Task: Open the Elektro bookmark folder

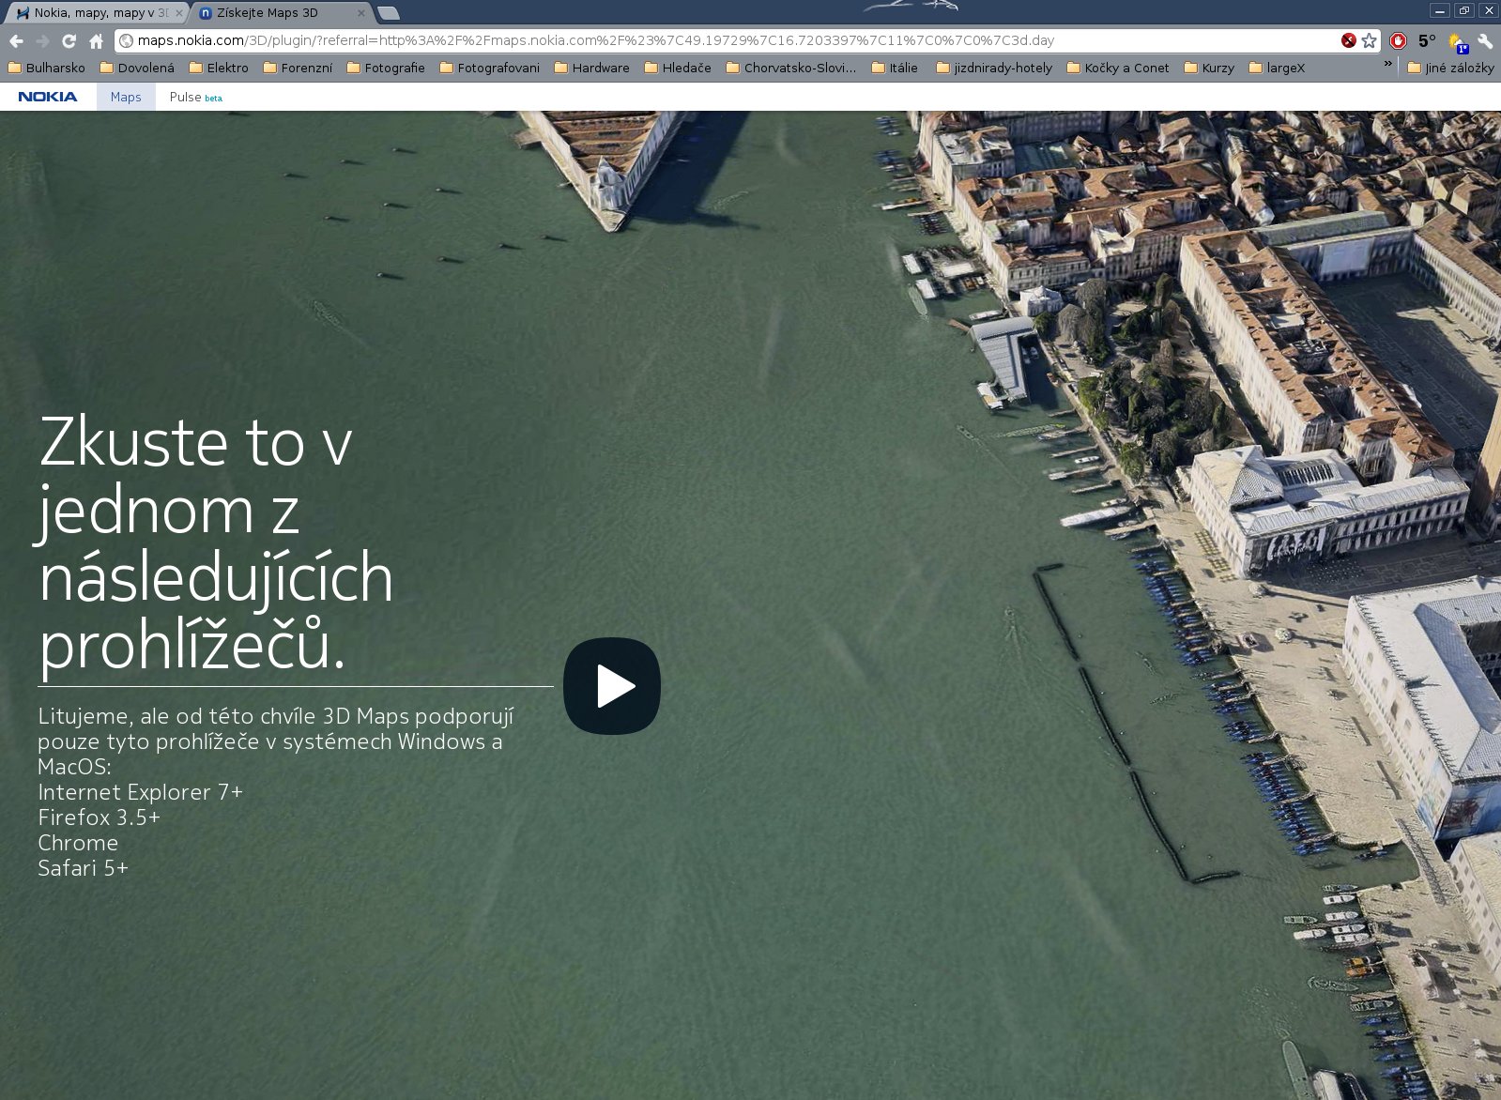Action: [219, 68]
